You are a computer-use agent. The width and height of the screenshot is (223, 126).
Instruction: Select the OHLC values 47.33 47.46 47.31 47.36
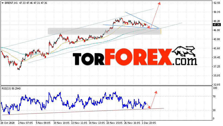tap(33, 3)
